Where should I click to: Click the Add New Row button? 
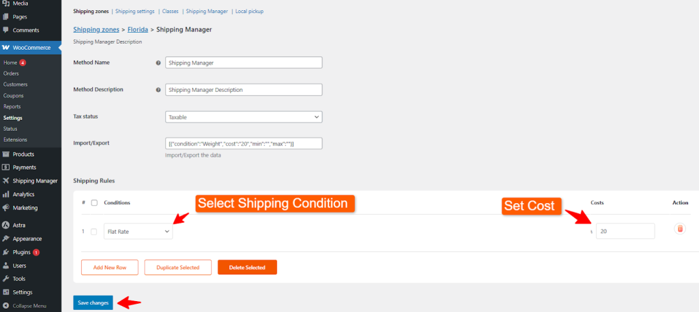coord(109,267)
